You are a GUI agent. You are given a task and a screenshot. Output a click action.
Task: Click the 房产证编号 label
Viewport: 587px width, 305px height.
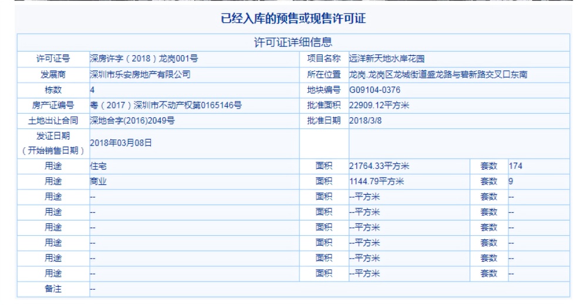coord(53,105)
